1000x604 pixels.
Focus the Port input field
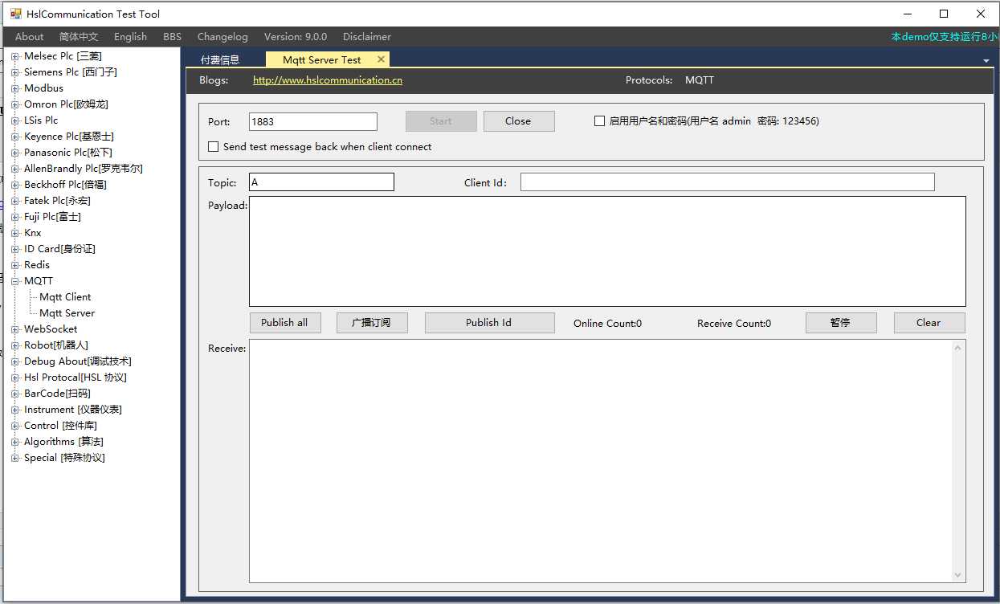313,121
